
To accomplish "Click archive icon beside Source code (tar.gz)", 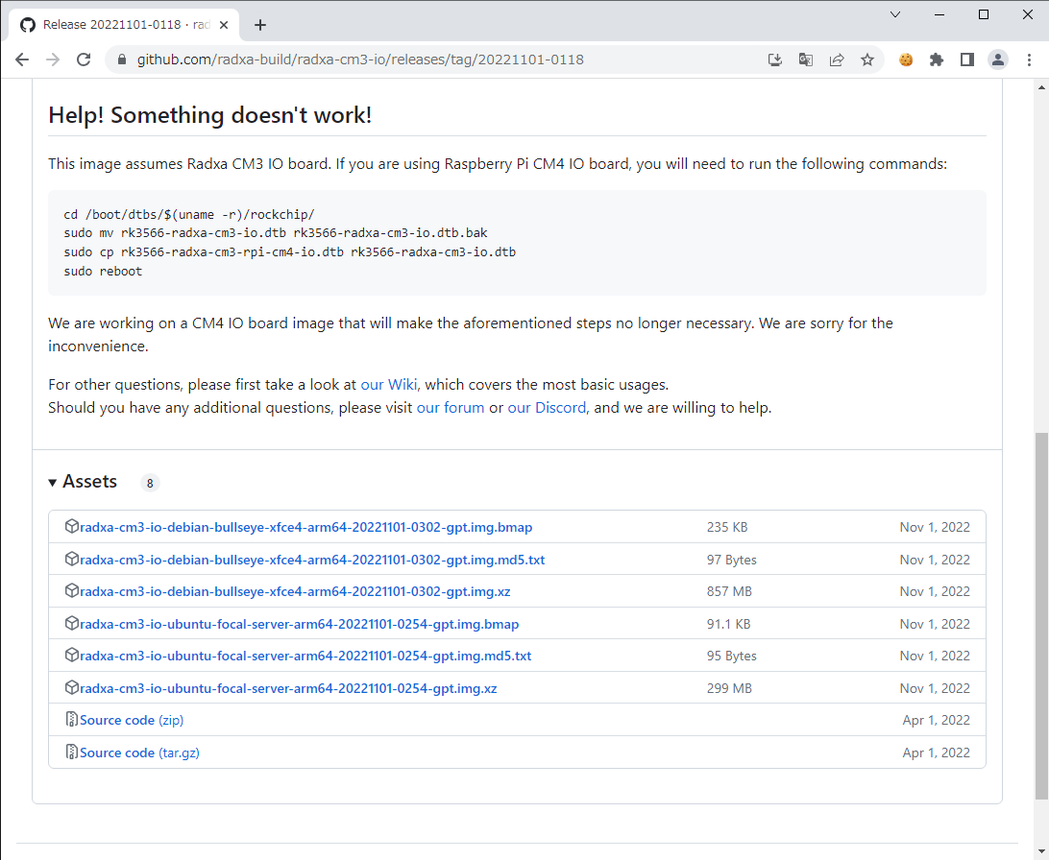I will coord(72,752).
